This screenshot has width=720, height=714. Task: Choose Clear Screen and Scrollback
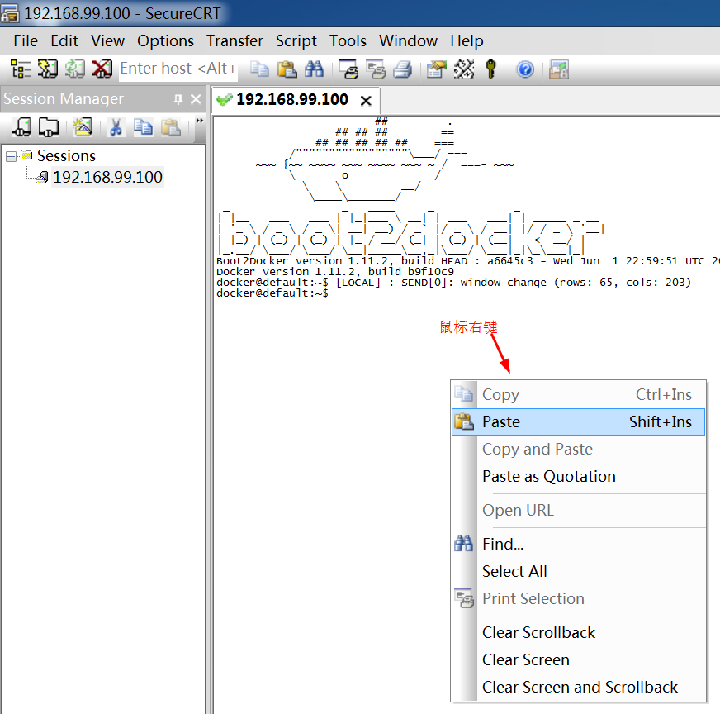tap(578, 688)
